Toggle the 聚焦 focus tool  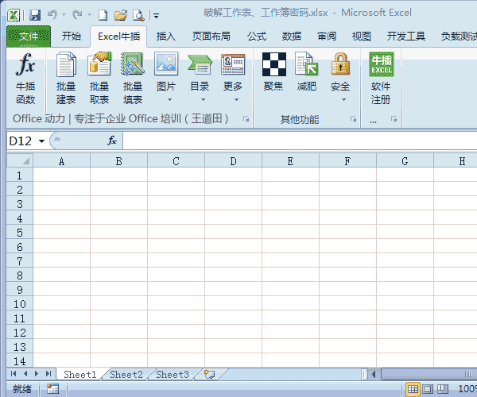click(273, 72)
